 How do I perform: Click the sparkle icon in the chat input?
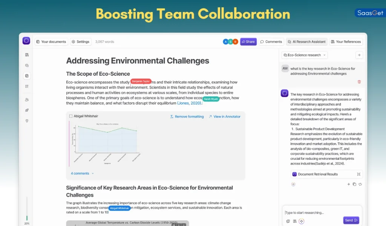[x=301, y=221]
